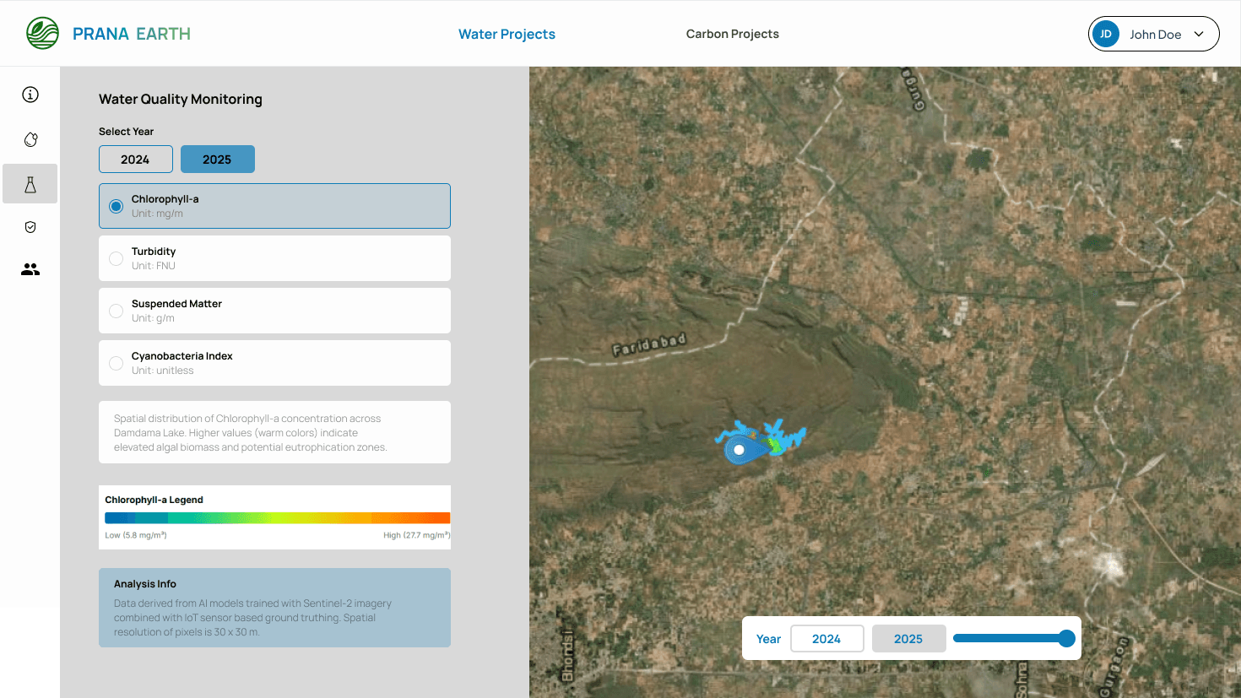
Task: Click the Faridabad map label
Action: (x=649, y=344)
